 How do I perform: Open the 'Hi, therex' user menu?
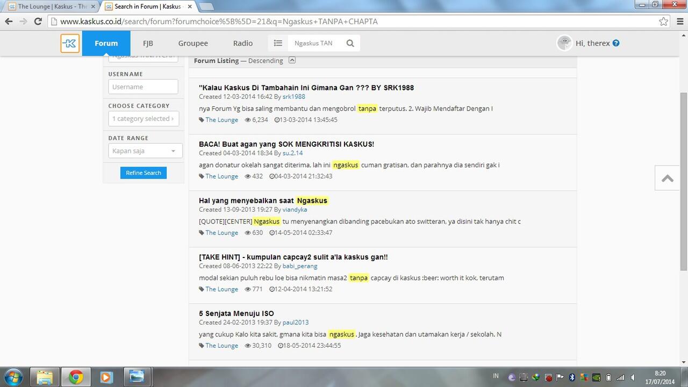coord(592,43)
